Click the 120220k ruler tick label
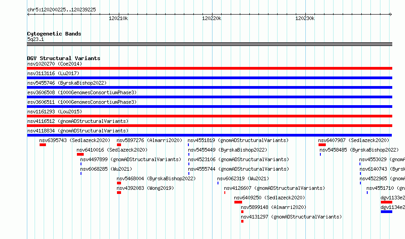The image size is (405, 239). coord(212,18)
